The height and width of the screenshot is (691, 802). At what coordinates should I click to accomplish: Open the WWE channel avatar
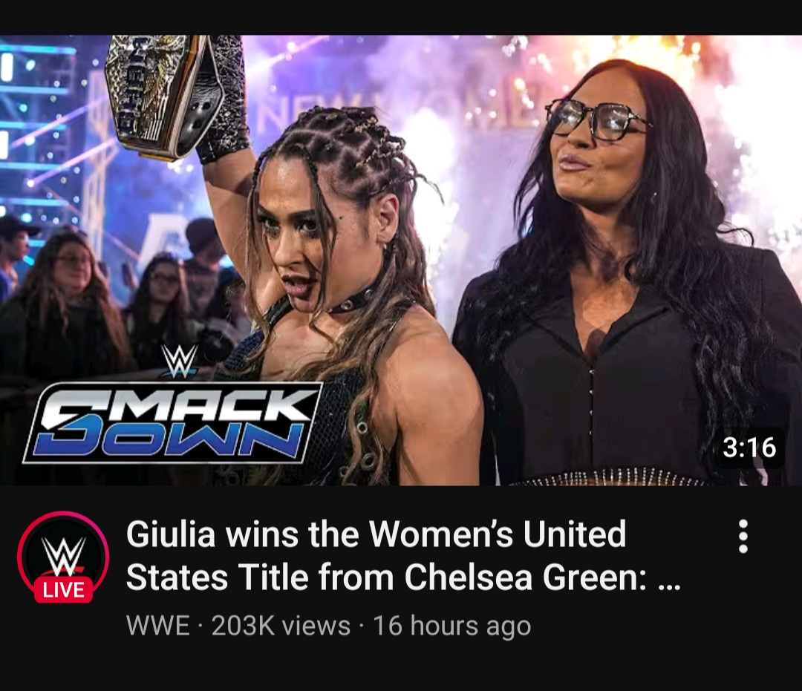(x=63, y=556)
